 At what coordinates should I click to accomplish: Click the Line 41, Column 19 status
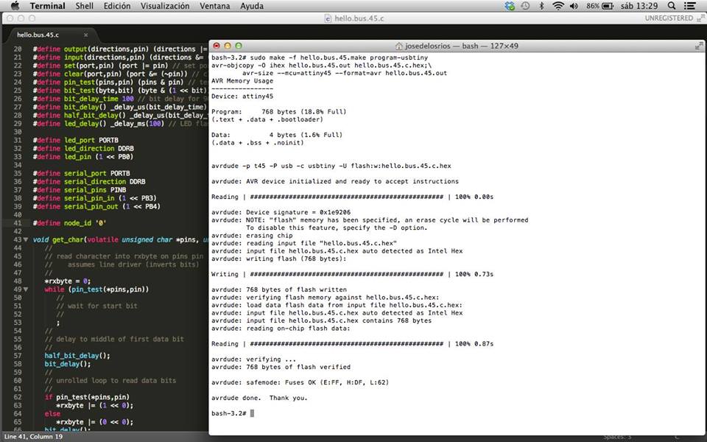click(x=33, y=436)
